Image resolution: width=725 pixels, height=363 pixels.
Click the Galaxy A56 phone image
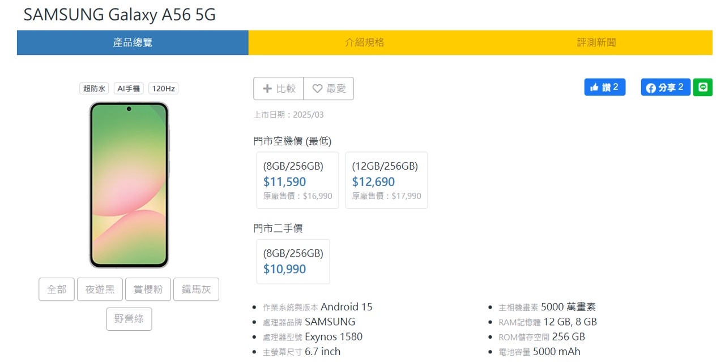[129, 185]
